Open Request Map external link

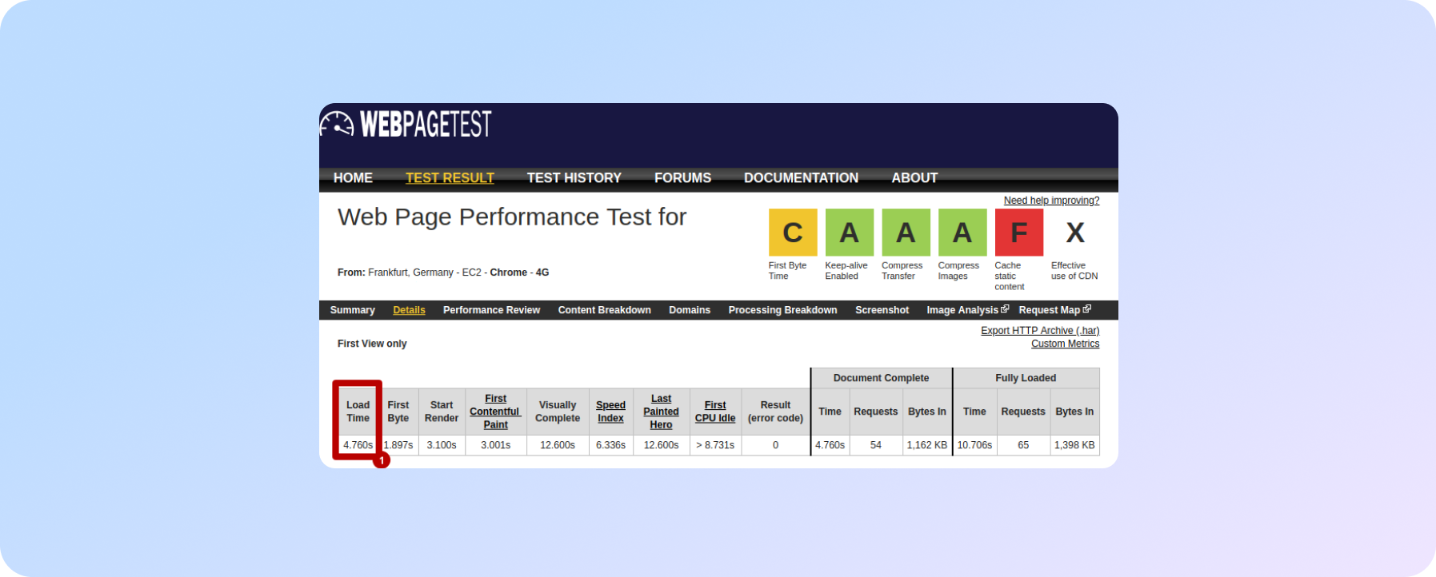click(x=1054, y=310)
